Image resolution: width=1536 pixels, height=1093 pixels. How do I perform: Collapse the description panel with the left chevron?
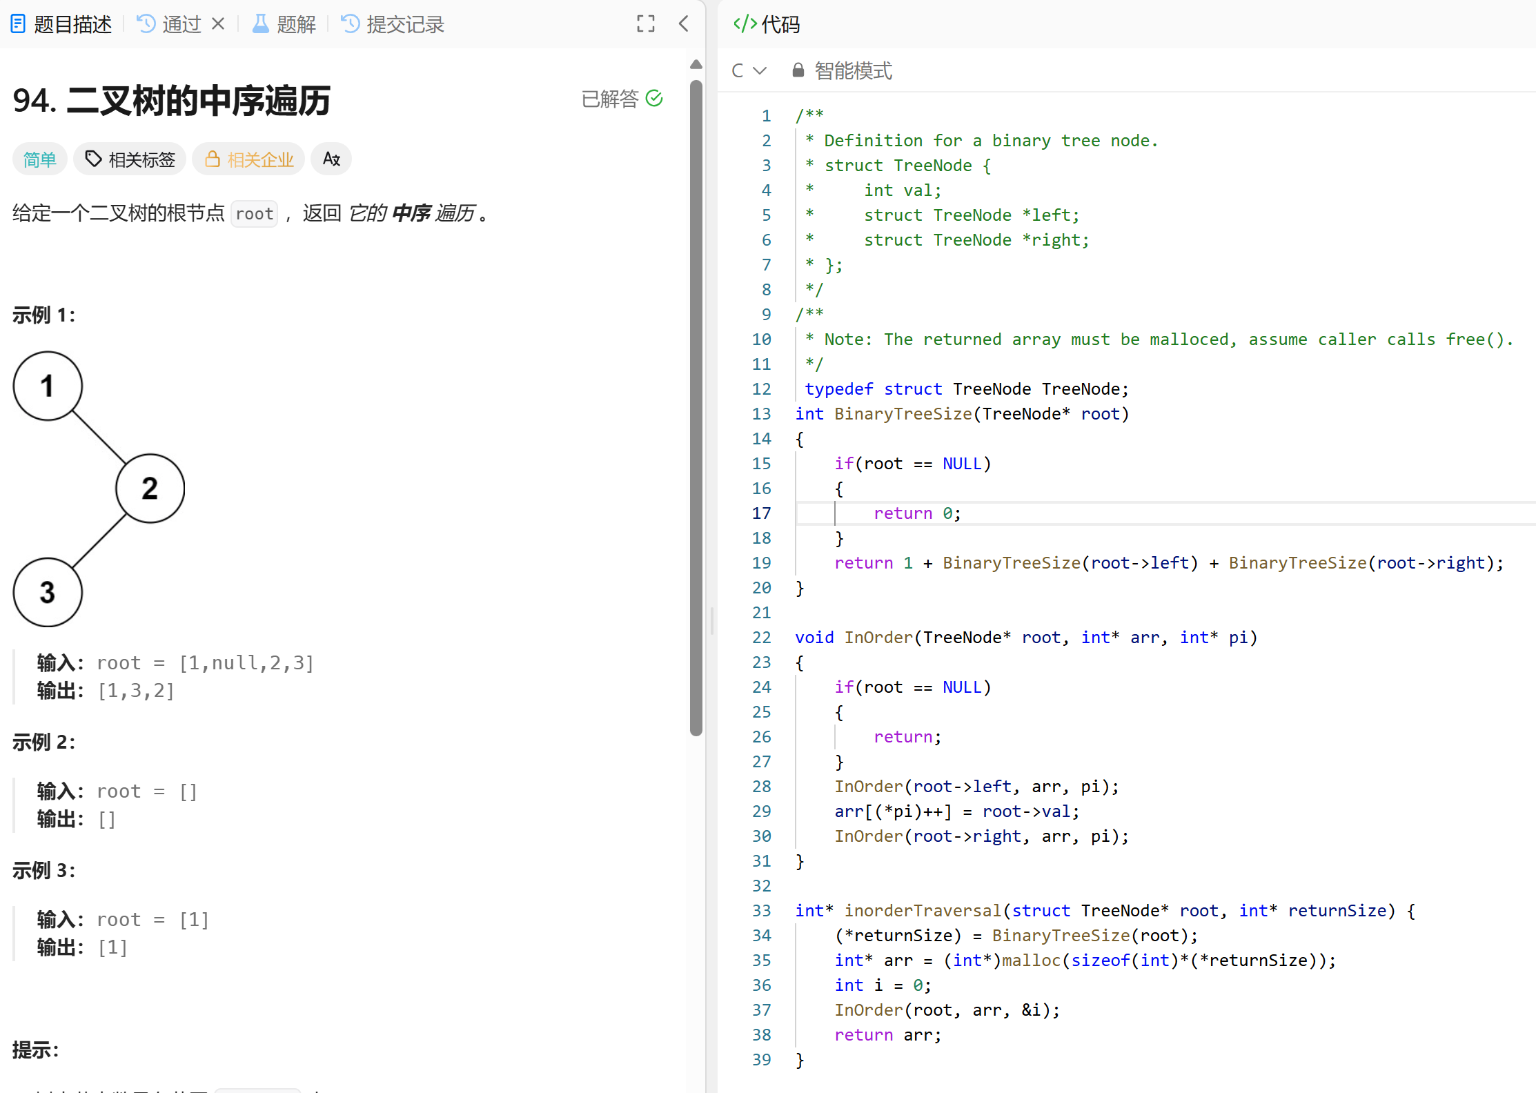tap(684, 24)
